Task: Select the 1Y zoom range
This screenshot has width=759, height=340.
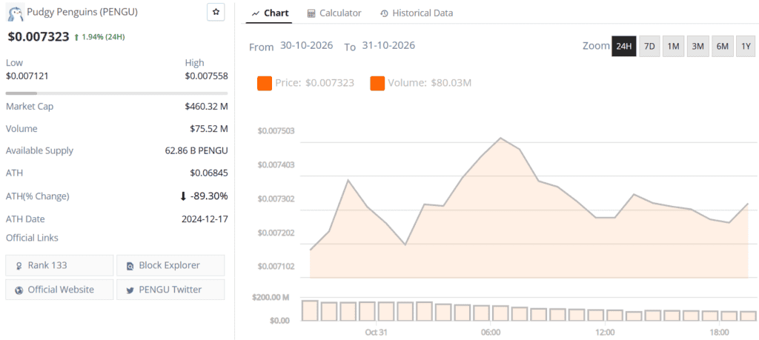Action: point(746,47)
